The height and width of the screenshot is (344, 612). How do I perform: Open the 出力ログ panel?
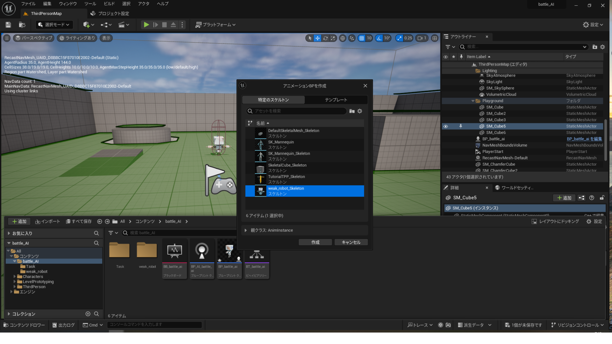[x=63, y=325]
